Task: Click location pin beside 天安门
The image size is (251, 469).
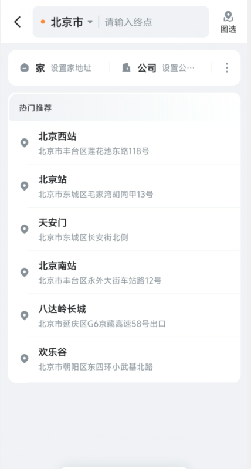Action: (x=24, y=229)
